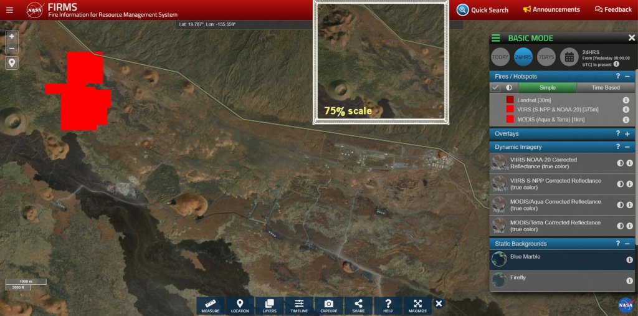Collapse the Fires / Hotspots section

tap(627, 76)
